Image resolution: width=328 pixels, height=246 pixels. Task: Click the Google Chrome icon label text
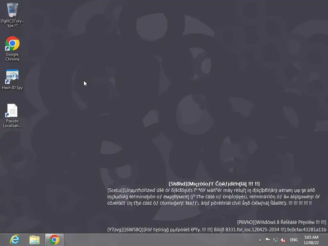12,57
